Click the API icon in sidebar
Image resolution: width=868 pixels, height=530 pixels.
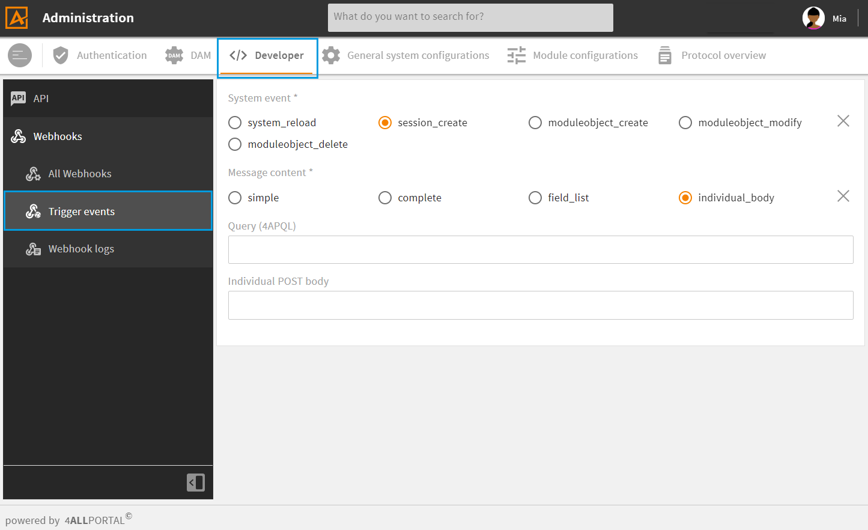point(19,99)
